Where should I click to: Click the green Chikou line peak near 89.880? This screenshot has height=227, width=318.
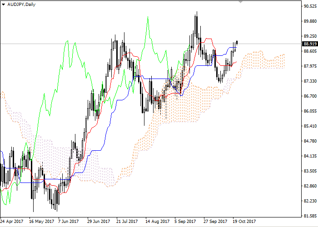pyautogui.click(x=148, y=17)
